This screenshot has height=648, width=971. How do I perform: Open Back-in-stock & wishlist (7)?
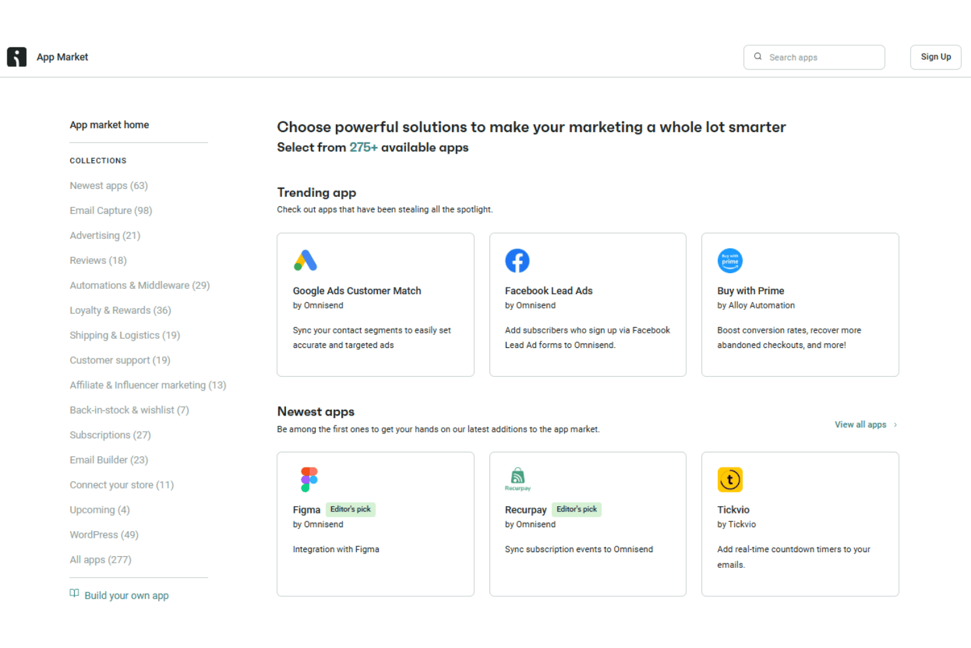pos(129,410)
